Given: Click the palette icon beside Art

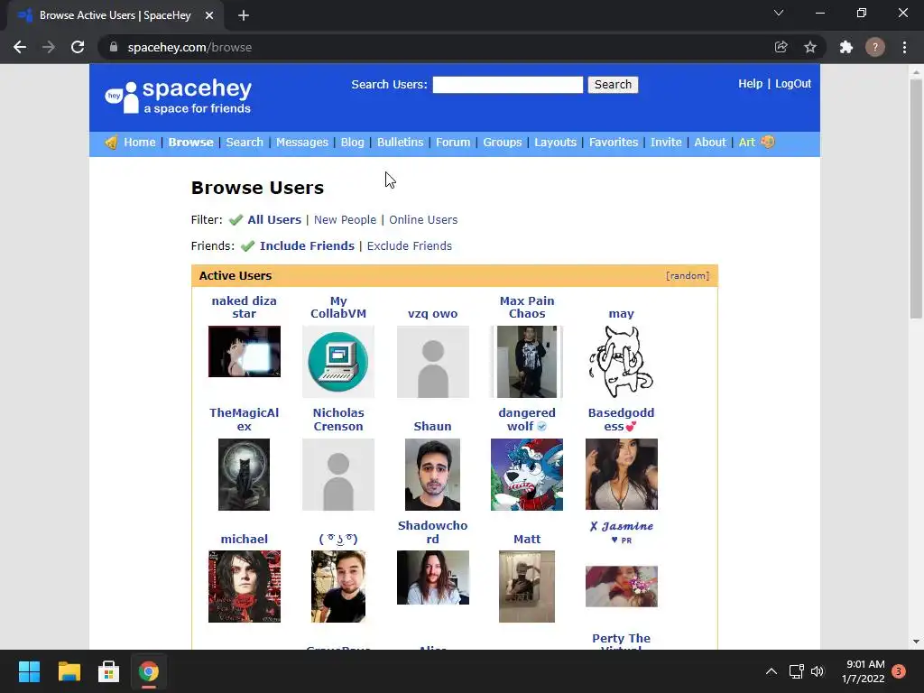Looking at the screenshot, I should click(x=767, y=142).
